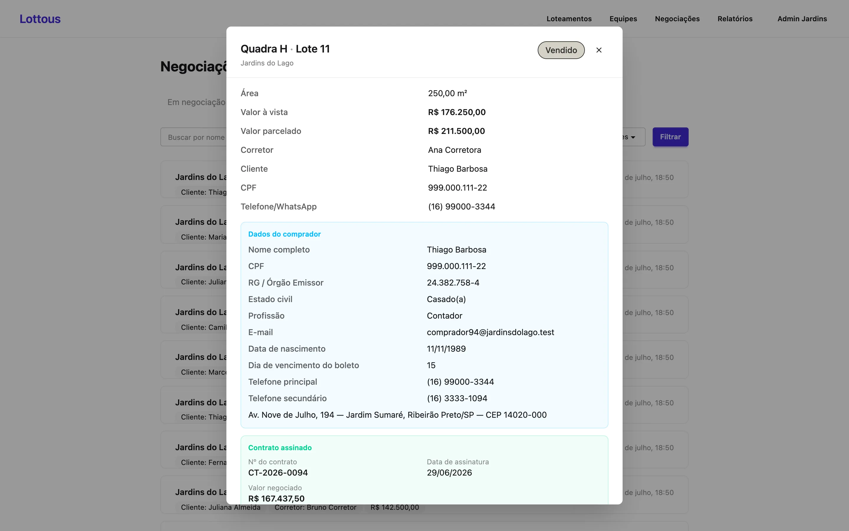Open Negociações in the top navigation
The width and height of the screenshot is (849, 531).
[677, 19]
